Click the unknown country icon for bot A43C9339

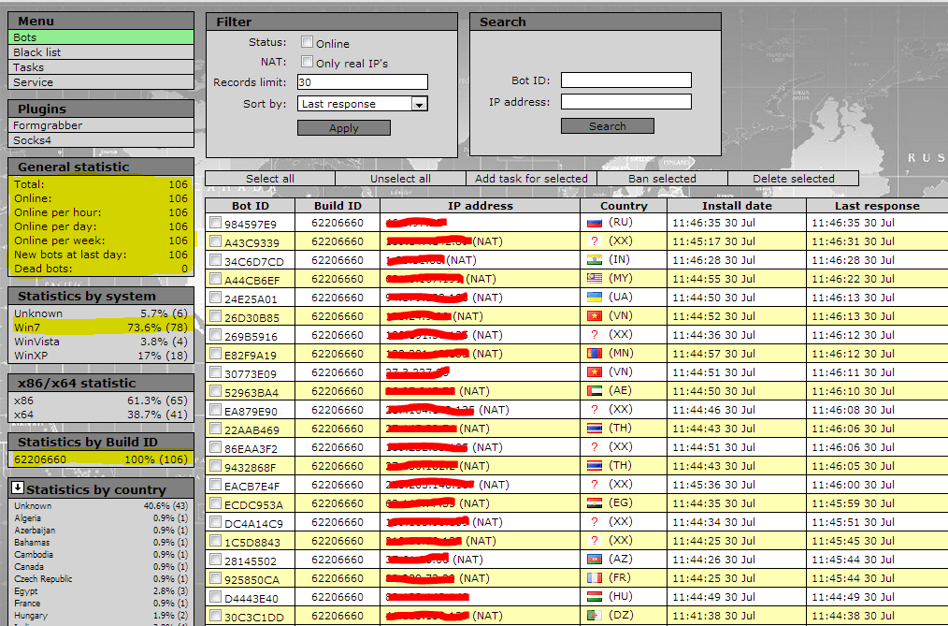click(x=595, y=241)
